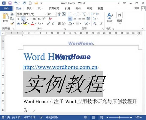This screenshot has width=146, height=120.
Task: Show or hide paragraph marks
Action: [101, 24]
